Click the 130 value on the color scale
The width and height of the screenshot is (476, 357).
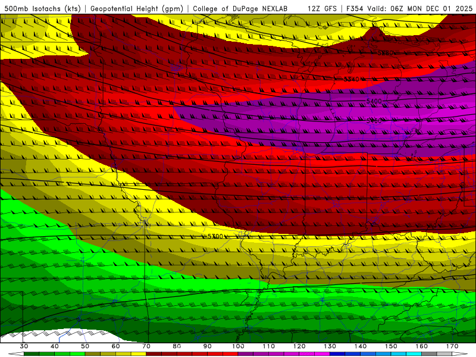click(330, 346)
